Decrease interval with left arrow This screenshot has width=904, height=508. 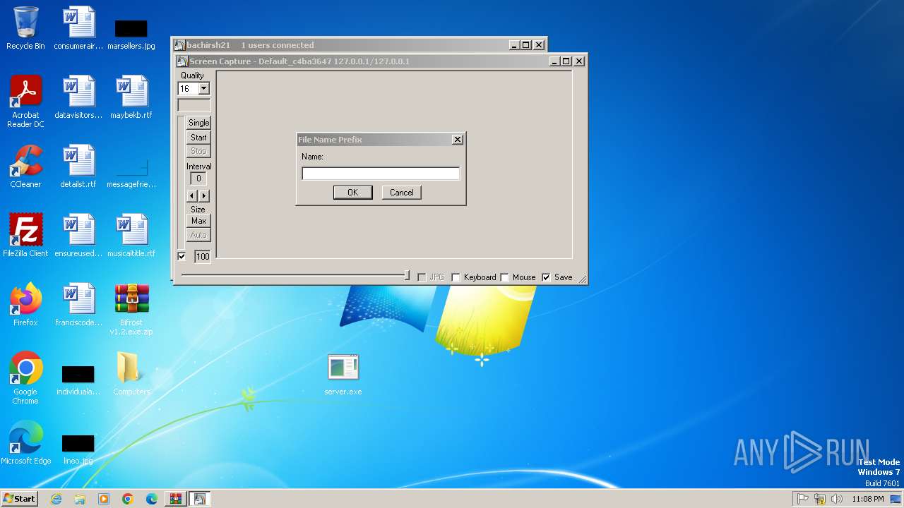(x=191, y=195)
